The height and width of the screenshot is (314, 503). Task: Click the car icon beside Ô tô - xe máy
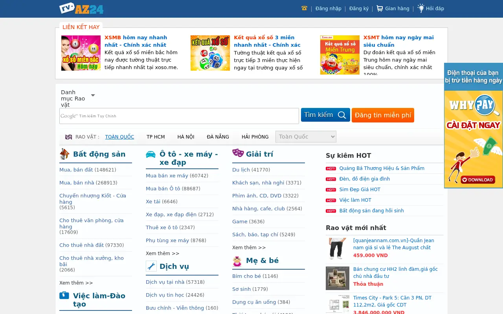pyautogui.click(x=151, y=154)
